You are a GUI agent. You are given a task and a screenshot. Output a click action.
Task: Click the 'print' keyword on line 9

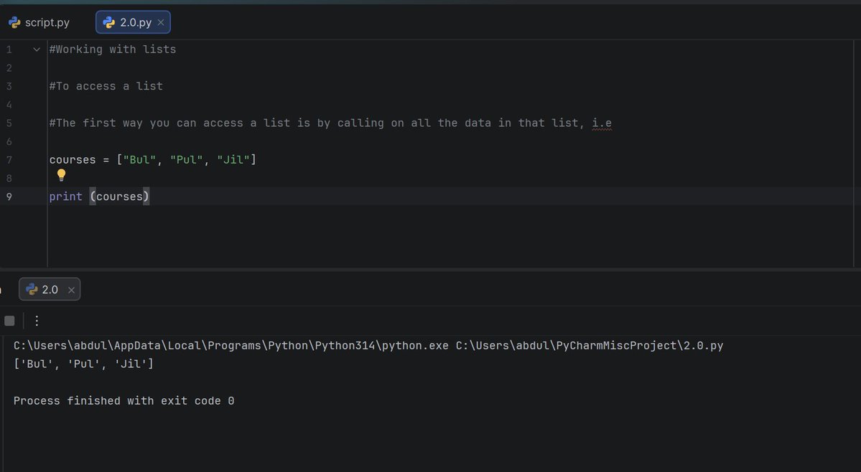coord(66,197)
